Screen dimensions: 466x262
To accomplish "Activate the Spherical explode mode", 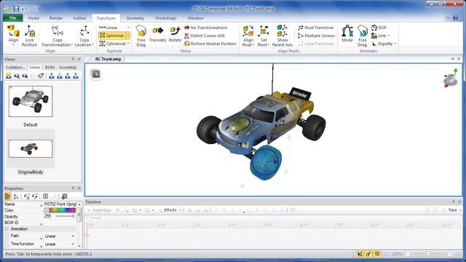I will [111, 36].
